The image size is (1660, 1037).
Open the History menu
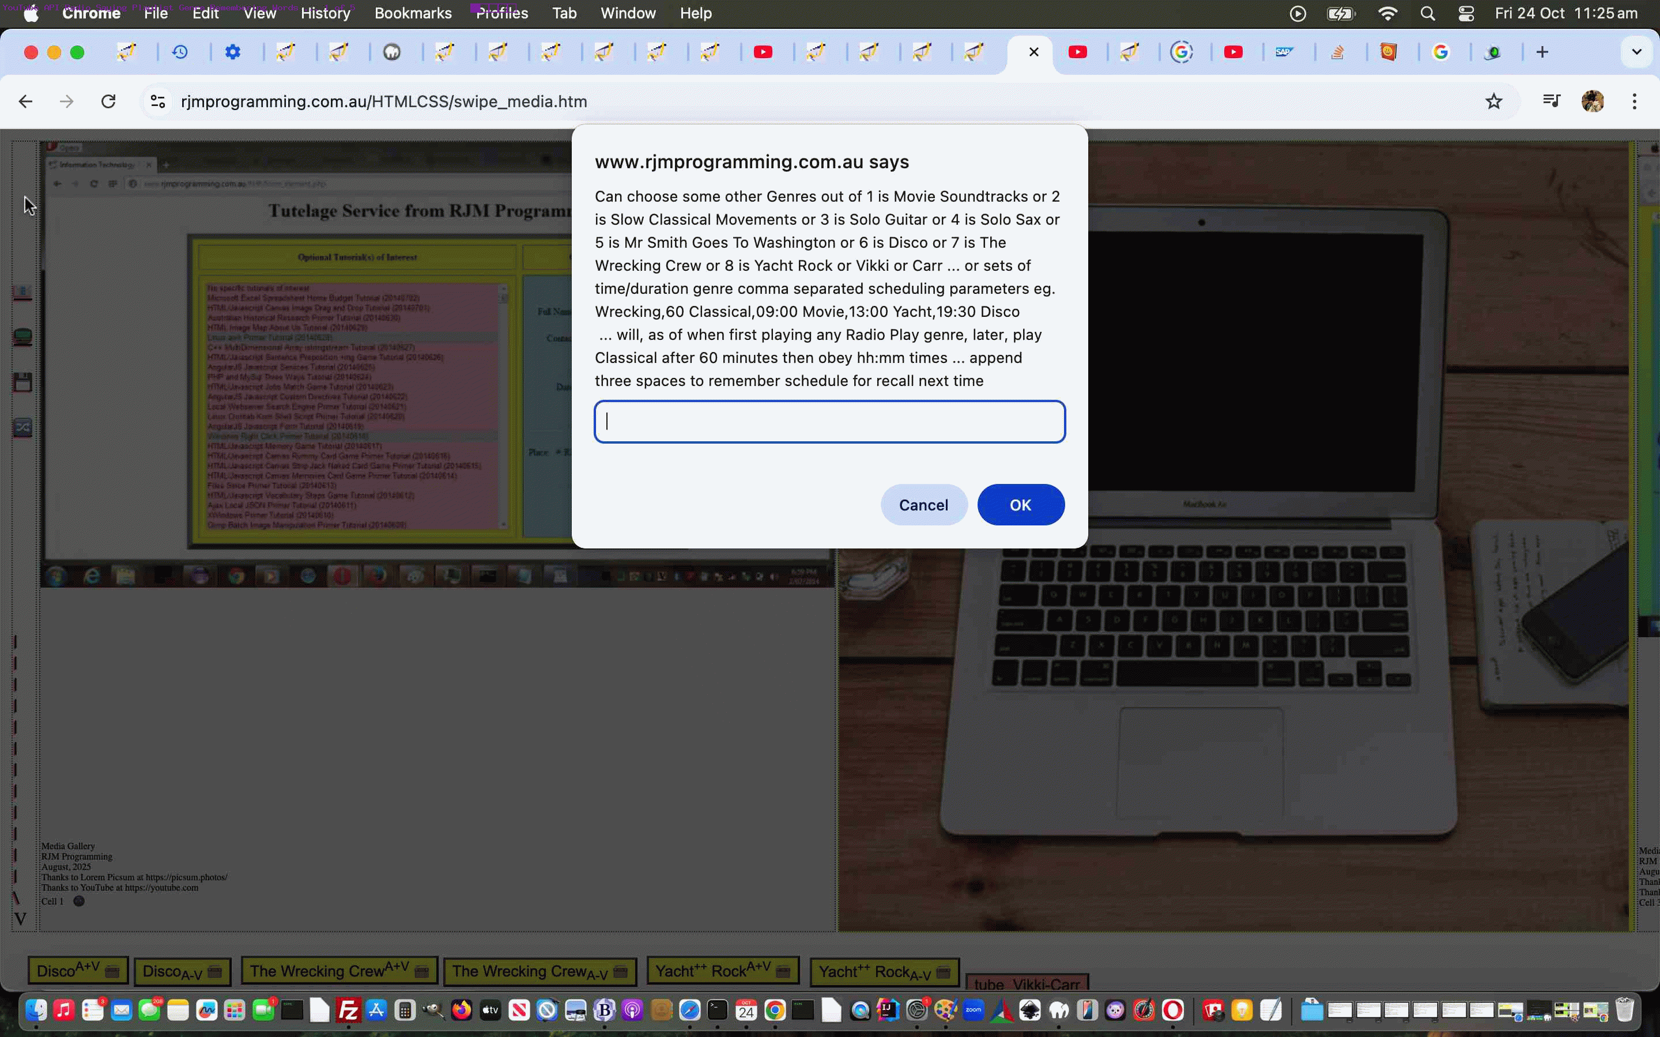(x=325, y=13)
